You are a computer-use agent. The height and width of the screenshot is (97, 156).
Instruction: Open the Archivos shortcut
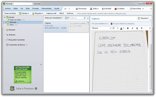[x=70, y=13]
